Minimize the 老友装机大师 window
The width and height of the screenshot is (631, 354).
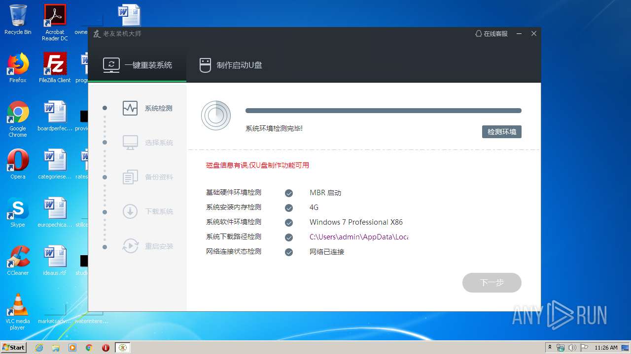pos(519,33)
